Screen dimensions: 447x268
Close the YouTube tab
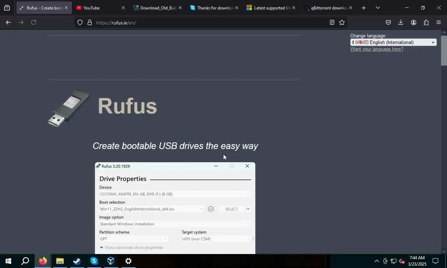(x=123, y=8)
